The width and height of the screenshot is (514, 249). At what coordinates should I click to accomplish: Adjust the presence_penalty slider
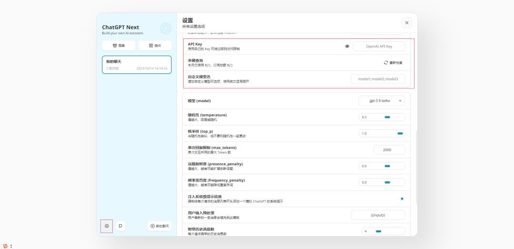[x=382, y=166]
